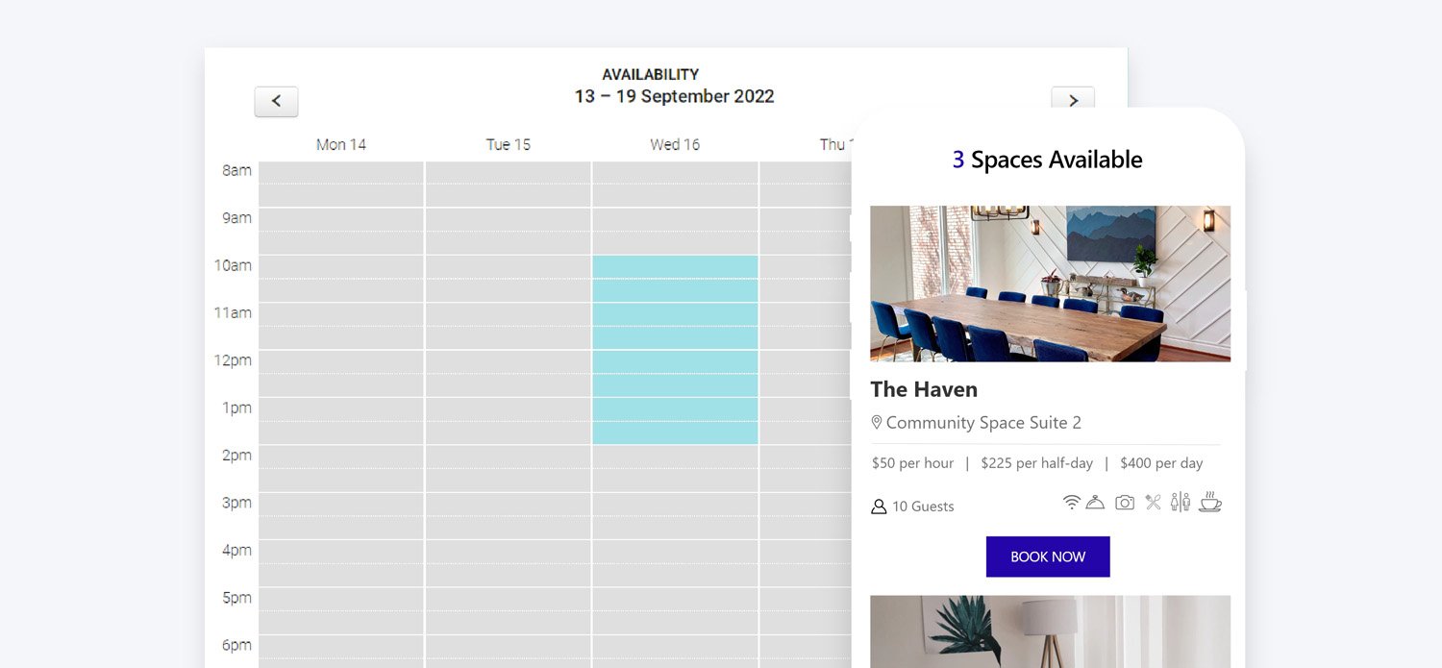The image size is (1442, 668).
Task: Click the fork and spoon dining icon
Action: pyautogui.click(x=1153, y=502)
